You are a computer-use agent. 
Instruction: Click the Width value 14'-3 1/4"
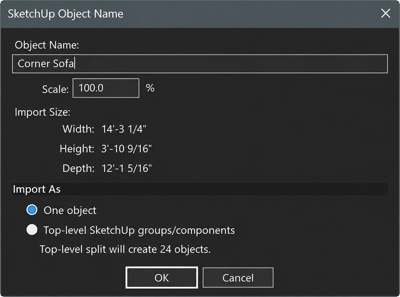[x=124, y=129]
